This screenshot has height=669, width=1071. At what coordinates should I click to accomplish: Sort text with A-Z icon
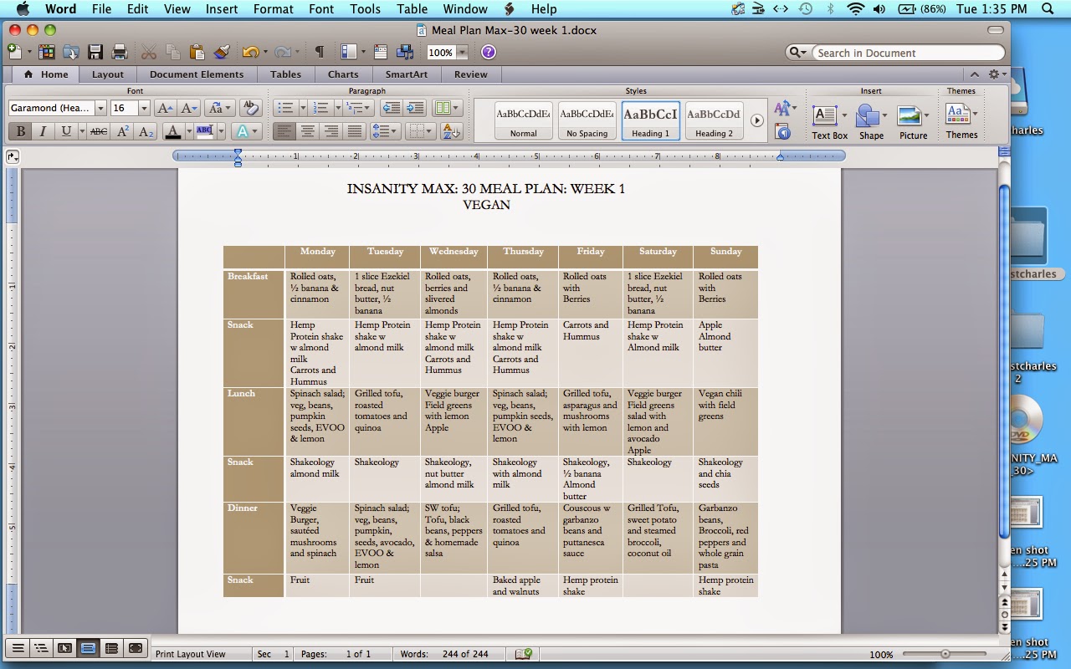coord(451,131)
